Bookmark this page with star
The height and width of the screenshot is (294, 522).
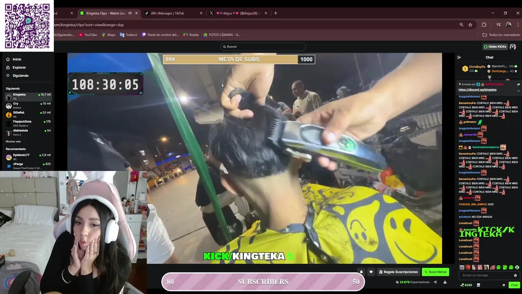point(470,24)
